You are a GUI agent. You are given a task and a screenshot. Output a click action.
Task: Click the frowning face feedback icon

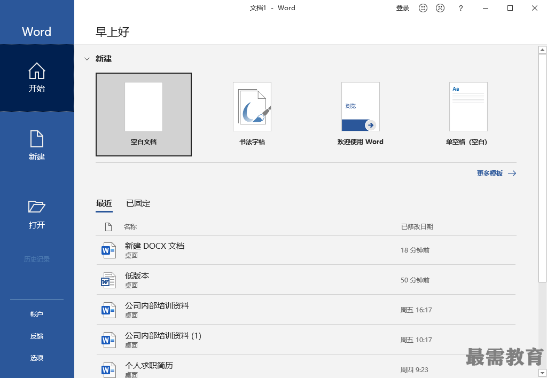(440, 8)
